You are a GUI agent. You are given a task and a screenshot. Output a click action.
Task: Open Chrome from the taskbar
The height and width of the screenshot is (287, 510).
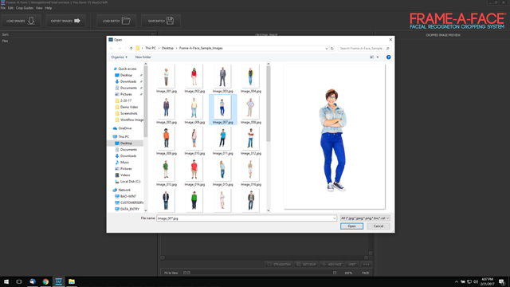(45, 281)
